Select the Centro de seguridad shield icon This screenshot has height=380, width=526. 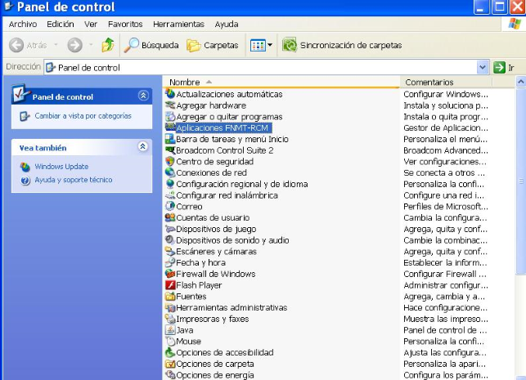pyautogui.click(x=170, y=162)
